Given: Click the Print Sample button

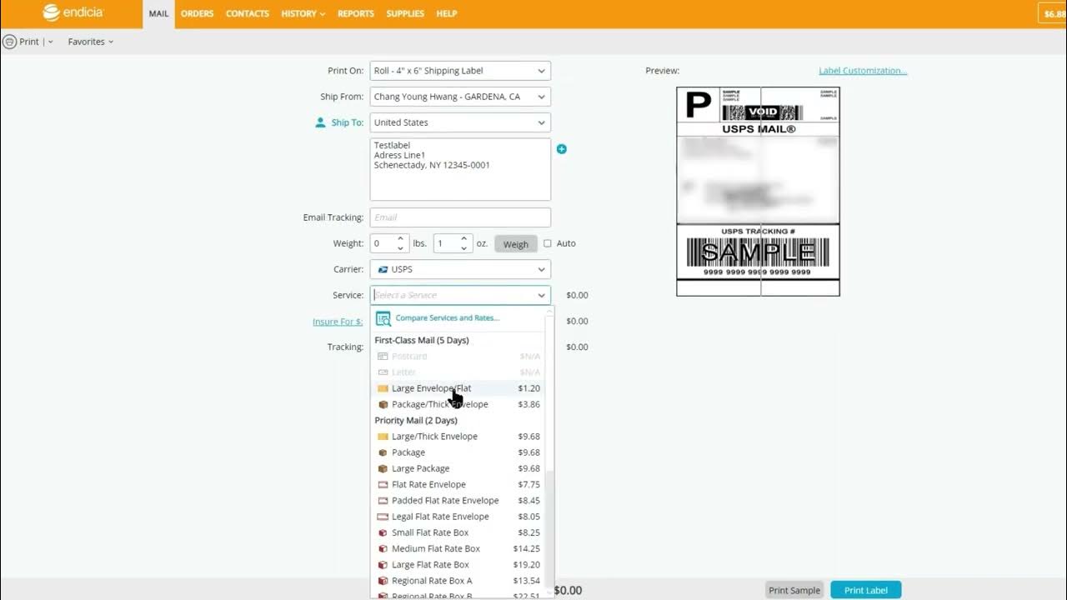Looking at the screenshot, I should pyautogui.click(x=794, y=590).
